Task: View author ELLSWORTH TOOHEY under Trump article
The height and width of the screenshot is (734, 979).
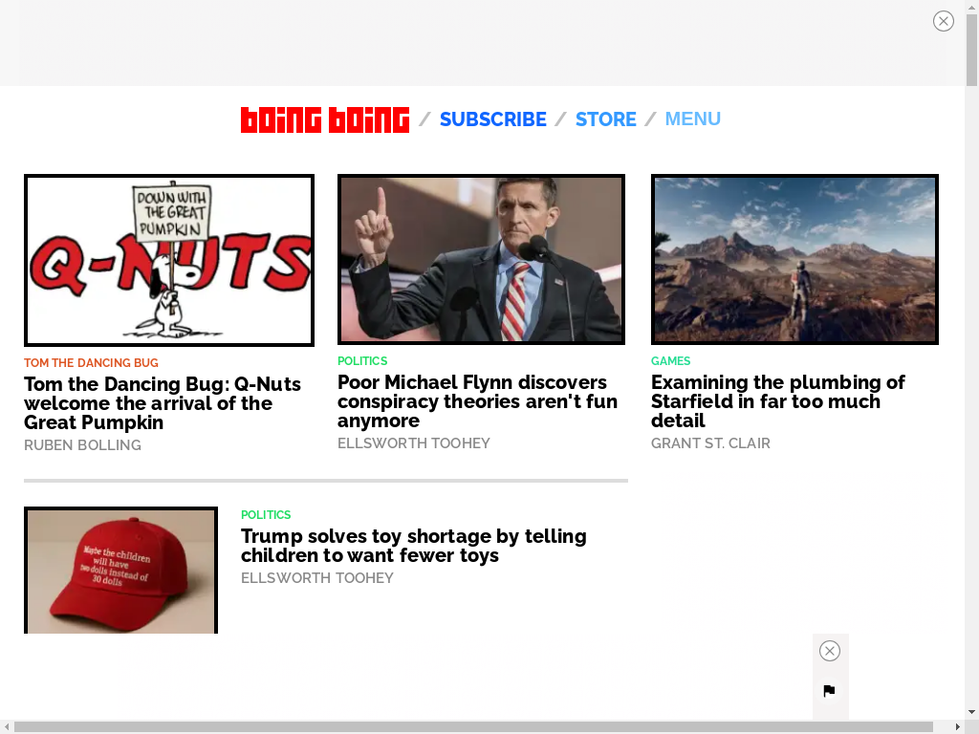Action: [317, 578]
